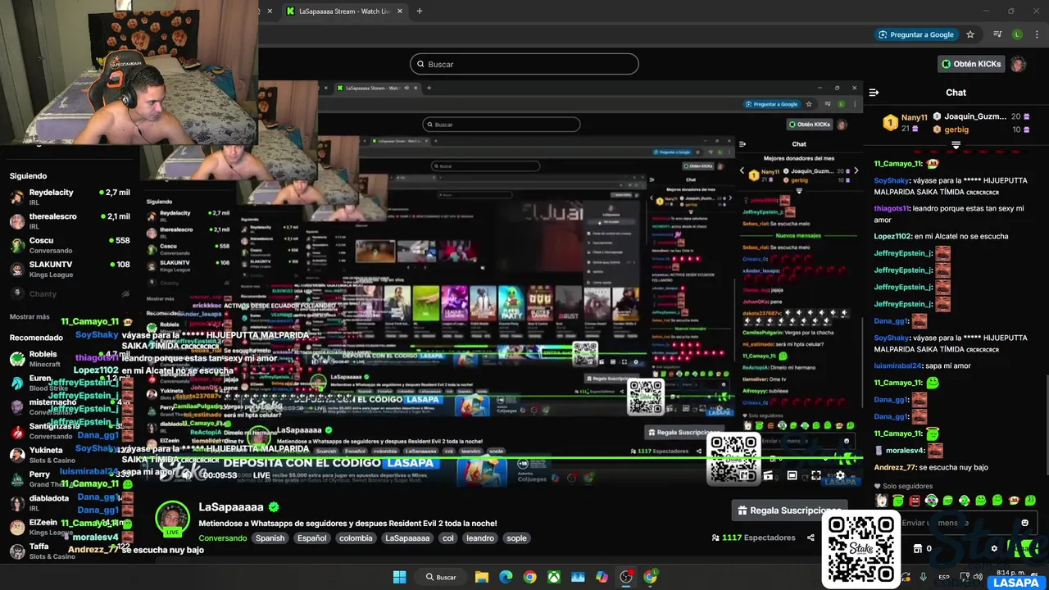Open Xbox app from taskbar
This screenshot has height=590, width=1049.
coord(554,577)
